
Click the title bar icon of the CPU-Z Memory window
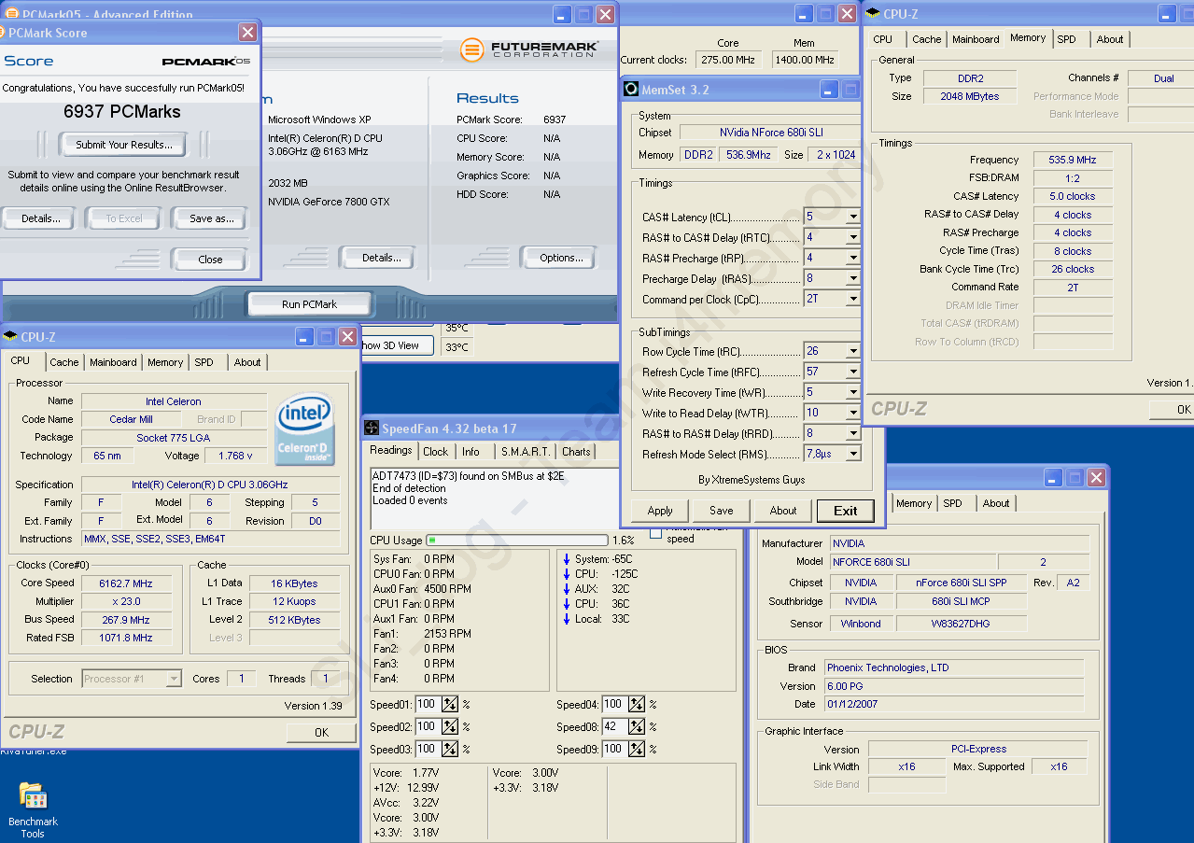pyautogui.click(x=873, y=13)
